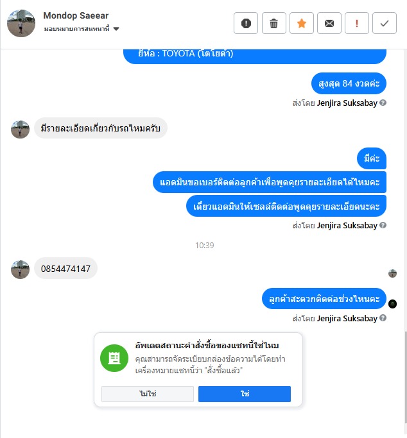Click small seen-by avatar at right edge
This screenshot has height=438, width=407.
392,273
